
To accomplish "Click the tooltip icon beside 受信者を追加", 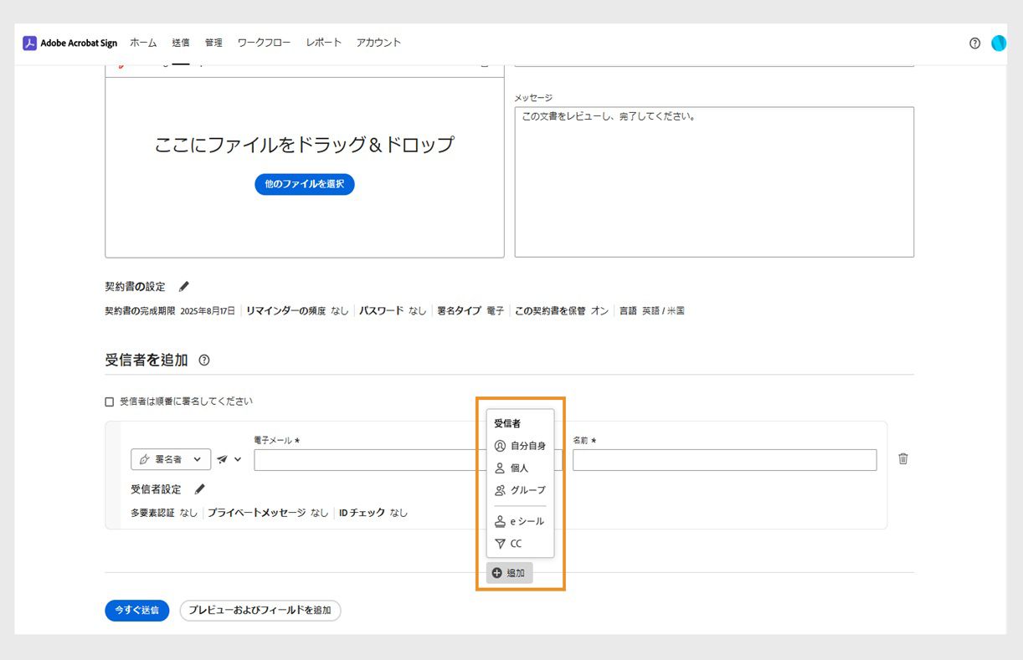I will coord(204,360).
